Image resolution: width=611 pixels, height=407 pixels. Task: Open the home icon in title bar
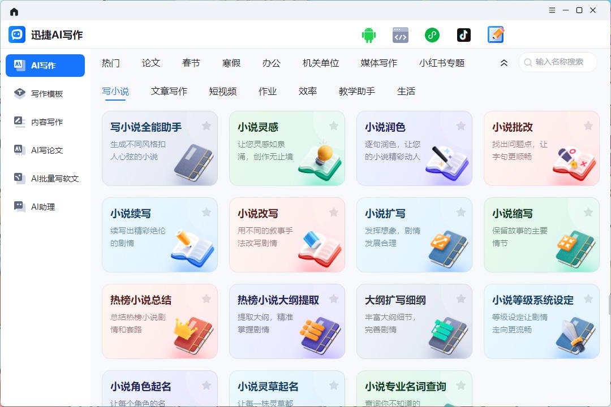14,12
